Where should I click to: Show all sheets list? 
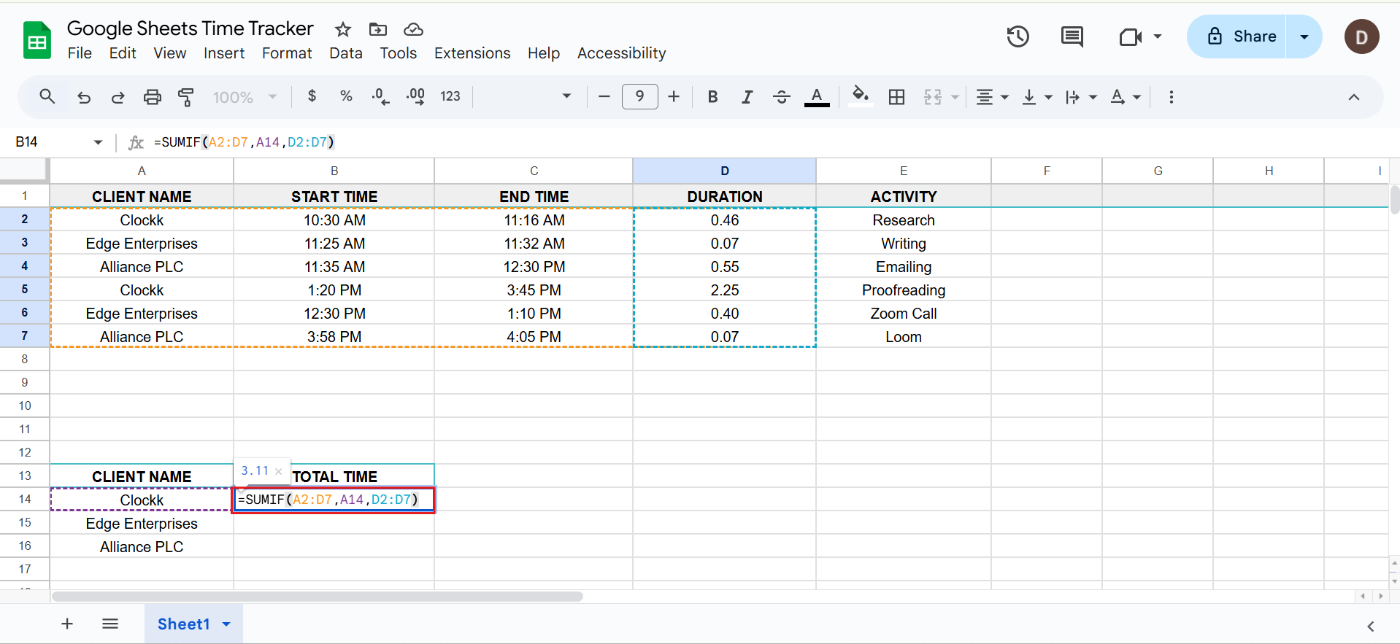110,624
